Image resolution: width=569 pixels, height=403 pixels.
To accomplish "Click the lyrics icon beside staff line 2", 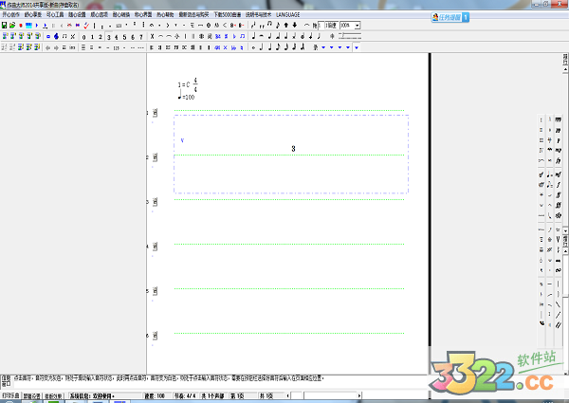I will pos(155,157).
